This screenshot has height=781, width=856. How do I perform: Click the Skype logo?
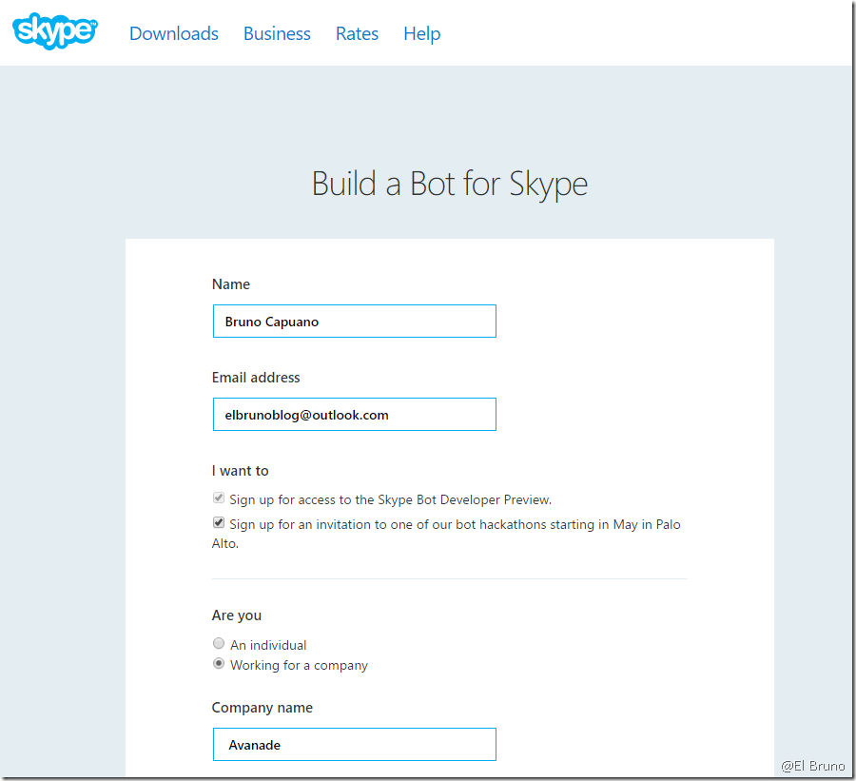pos(55,31)
